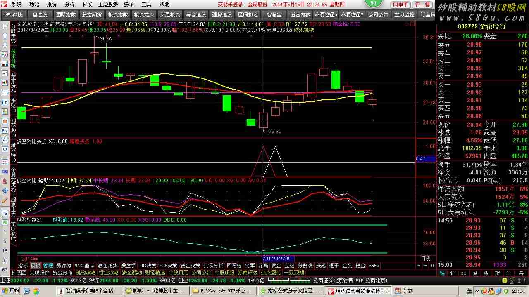529x297 pixels.
Task: Select the 沪深A股 toolbar button
Action: [x=14, y=14]
